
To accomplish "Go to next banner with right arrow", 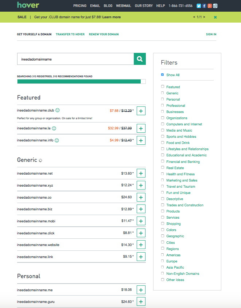I will click(204, 17).
